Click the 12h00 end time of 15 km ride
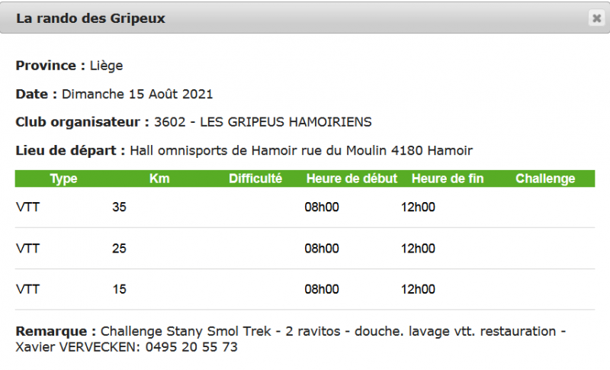 coord(418,289)
